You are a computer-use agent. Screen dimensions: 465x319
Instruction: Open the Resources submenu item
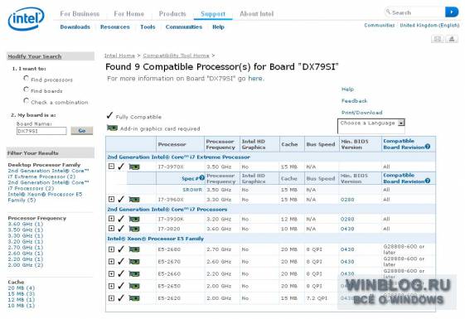click(x=115, y=27)
